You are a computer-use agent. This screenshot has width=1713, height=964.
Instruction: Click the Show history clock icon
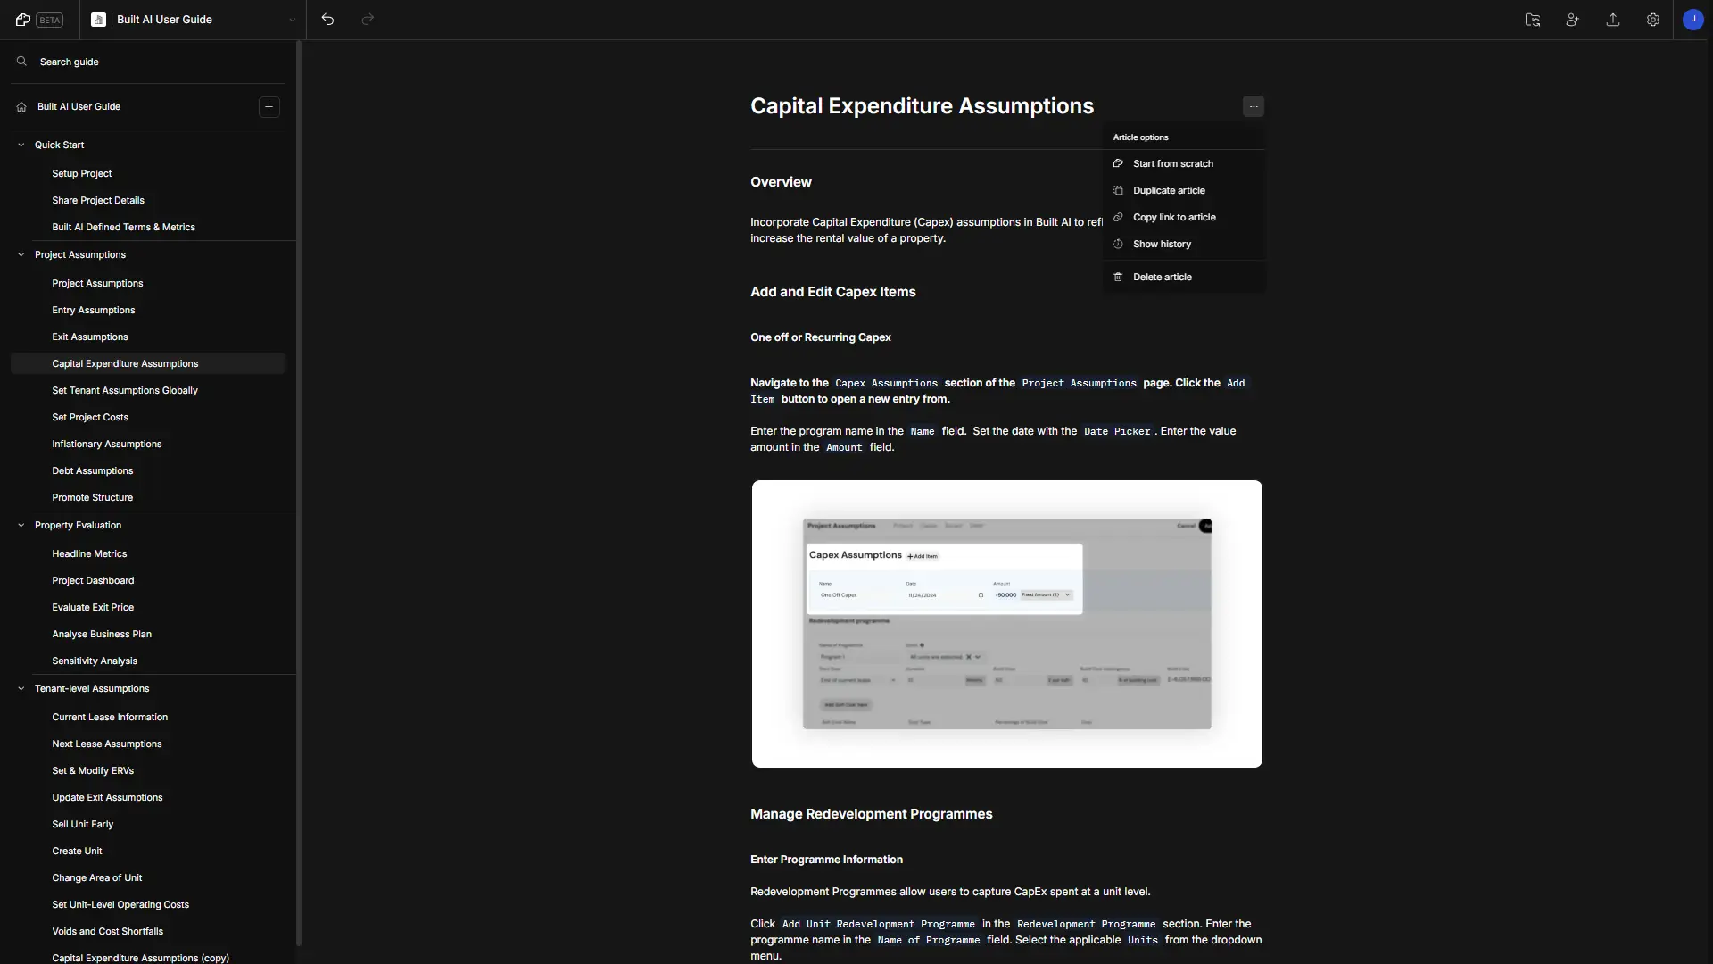1118,244
